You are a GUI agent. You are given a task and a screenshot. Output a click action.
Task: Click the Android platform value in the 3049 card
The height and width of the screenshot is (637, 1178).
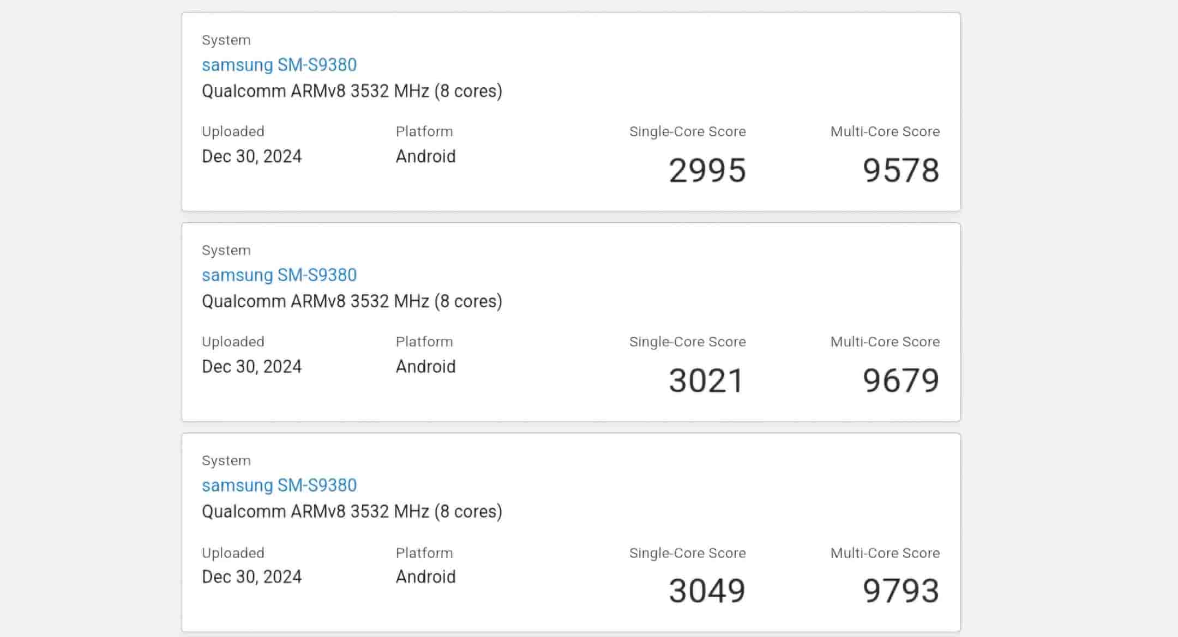425,577
